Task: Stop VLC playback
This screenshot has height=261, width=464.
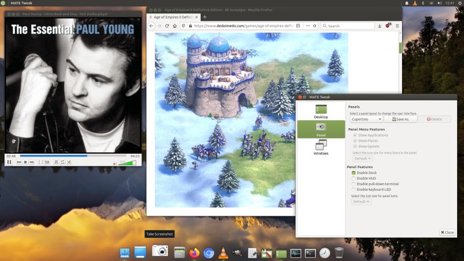Action: 26,162
